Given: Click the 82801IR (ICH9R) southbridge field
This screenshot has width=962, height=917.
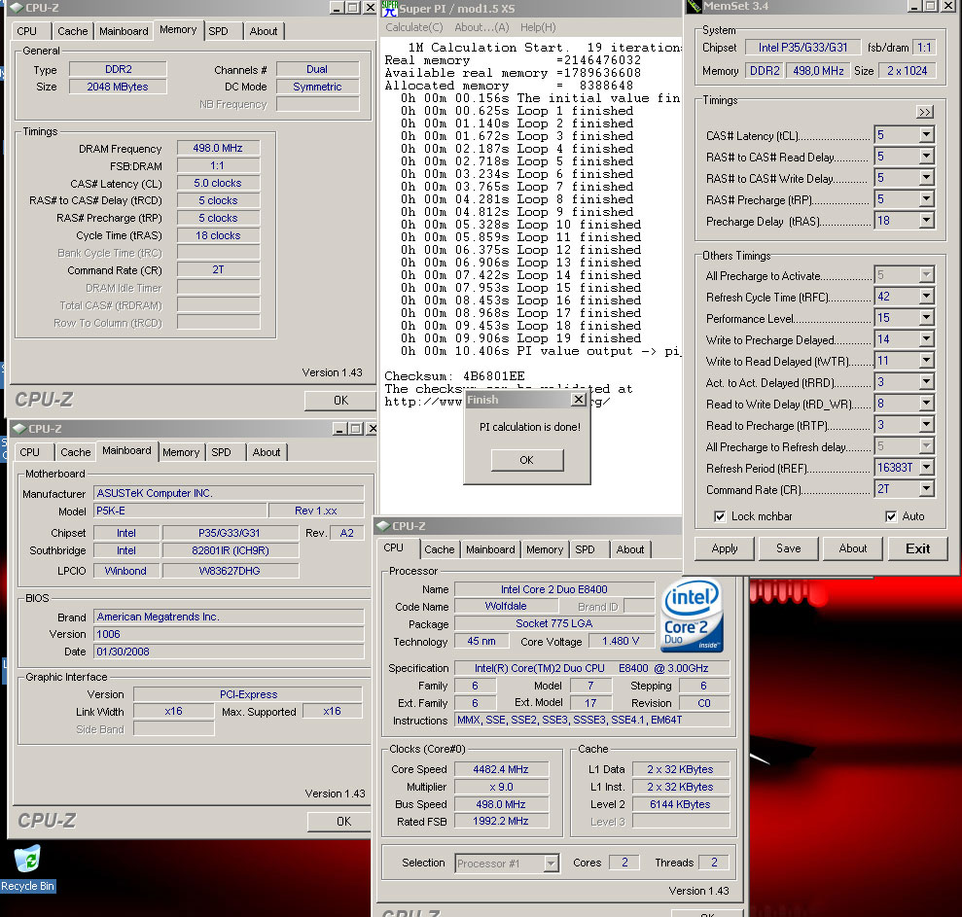Looking at the screenshot, I should (231, 550).
